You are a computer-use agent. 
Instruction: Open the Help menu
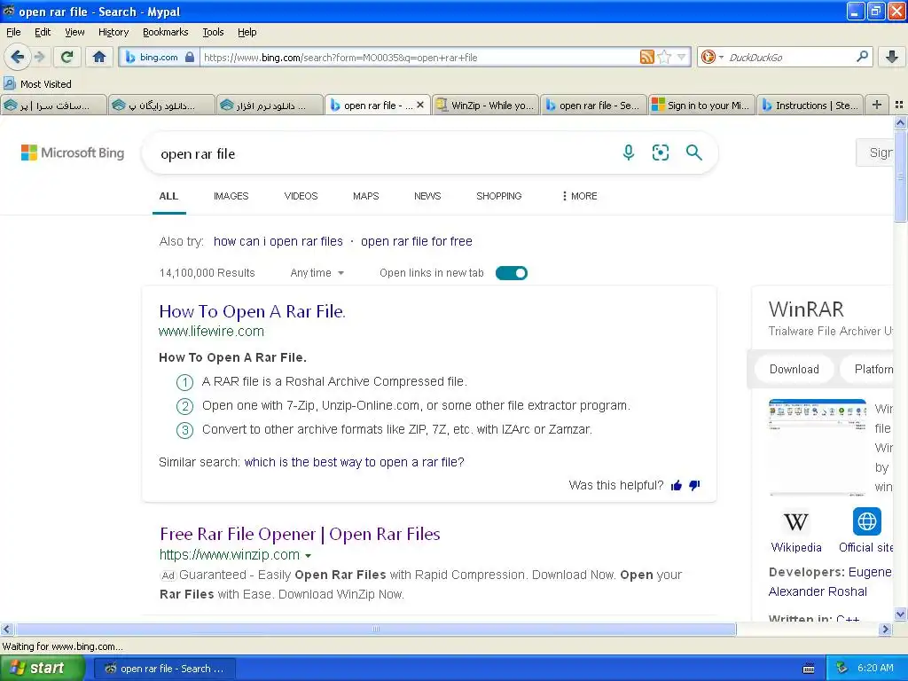click(247, 32)
